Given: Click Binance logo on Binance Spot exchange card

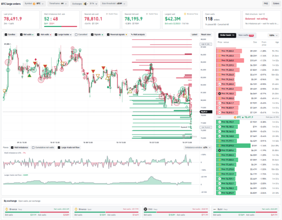Looking at the screenshot, I should click(x=76, y=209).
